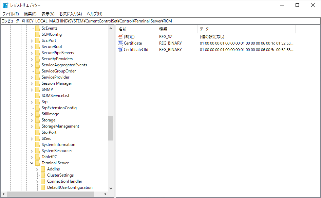Open the 編集(E) menu
This screenshot has width=321, height=198.
tap(30, 14)
